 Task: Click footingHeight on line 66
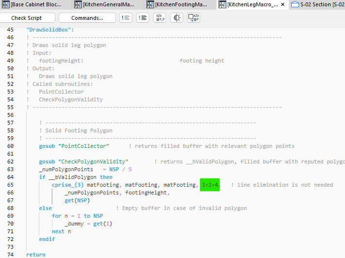click(146, 193)
